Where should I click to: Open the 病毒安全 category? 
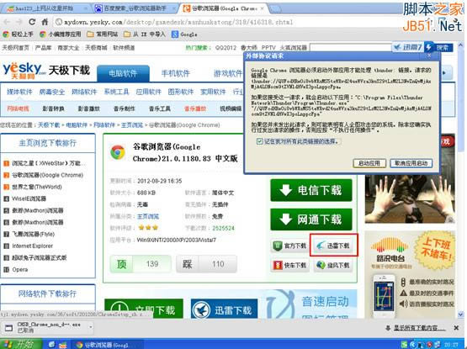tap(52, 92)
